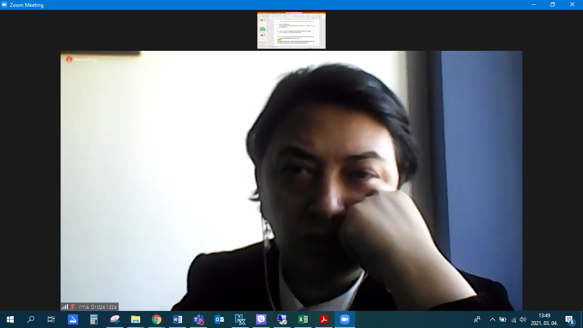
Task: Open Adobe Acrobat Reader from the taskbar
Action: click(324, 319)
